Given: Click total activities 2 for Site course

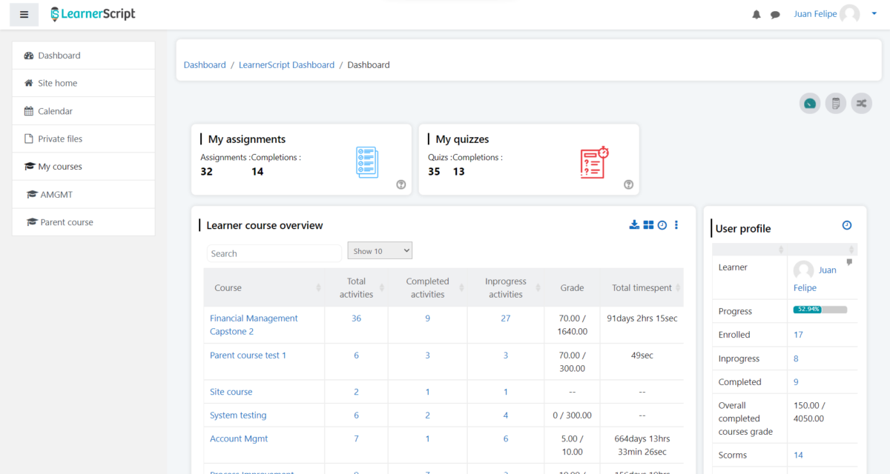Looking at the screenshot, I should [x=356, y=392].
